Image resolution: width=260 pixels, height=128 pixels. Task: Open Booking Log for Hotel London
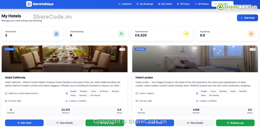[x=235, y=123]
